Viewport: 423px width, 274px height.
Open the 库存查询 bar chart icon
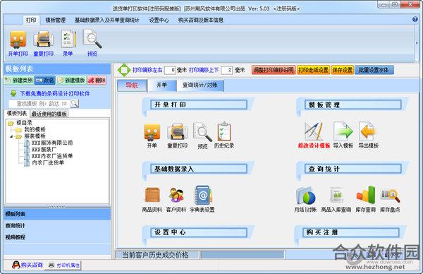(x=365, y=199)
